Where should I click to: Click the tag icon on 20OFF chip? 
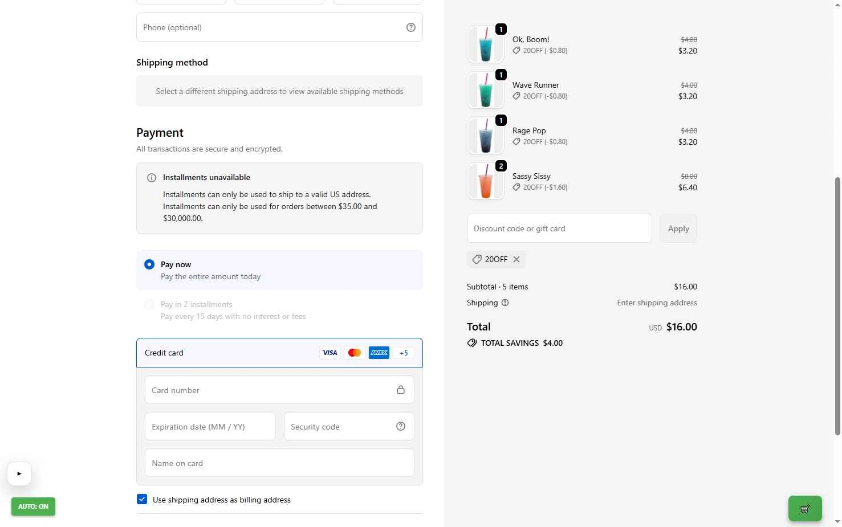[x=477, y=259]
